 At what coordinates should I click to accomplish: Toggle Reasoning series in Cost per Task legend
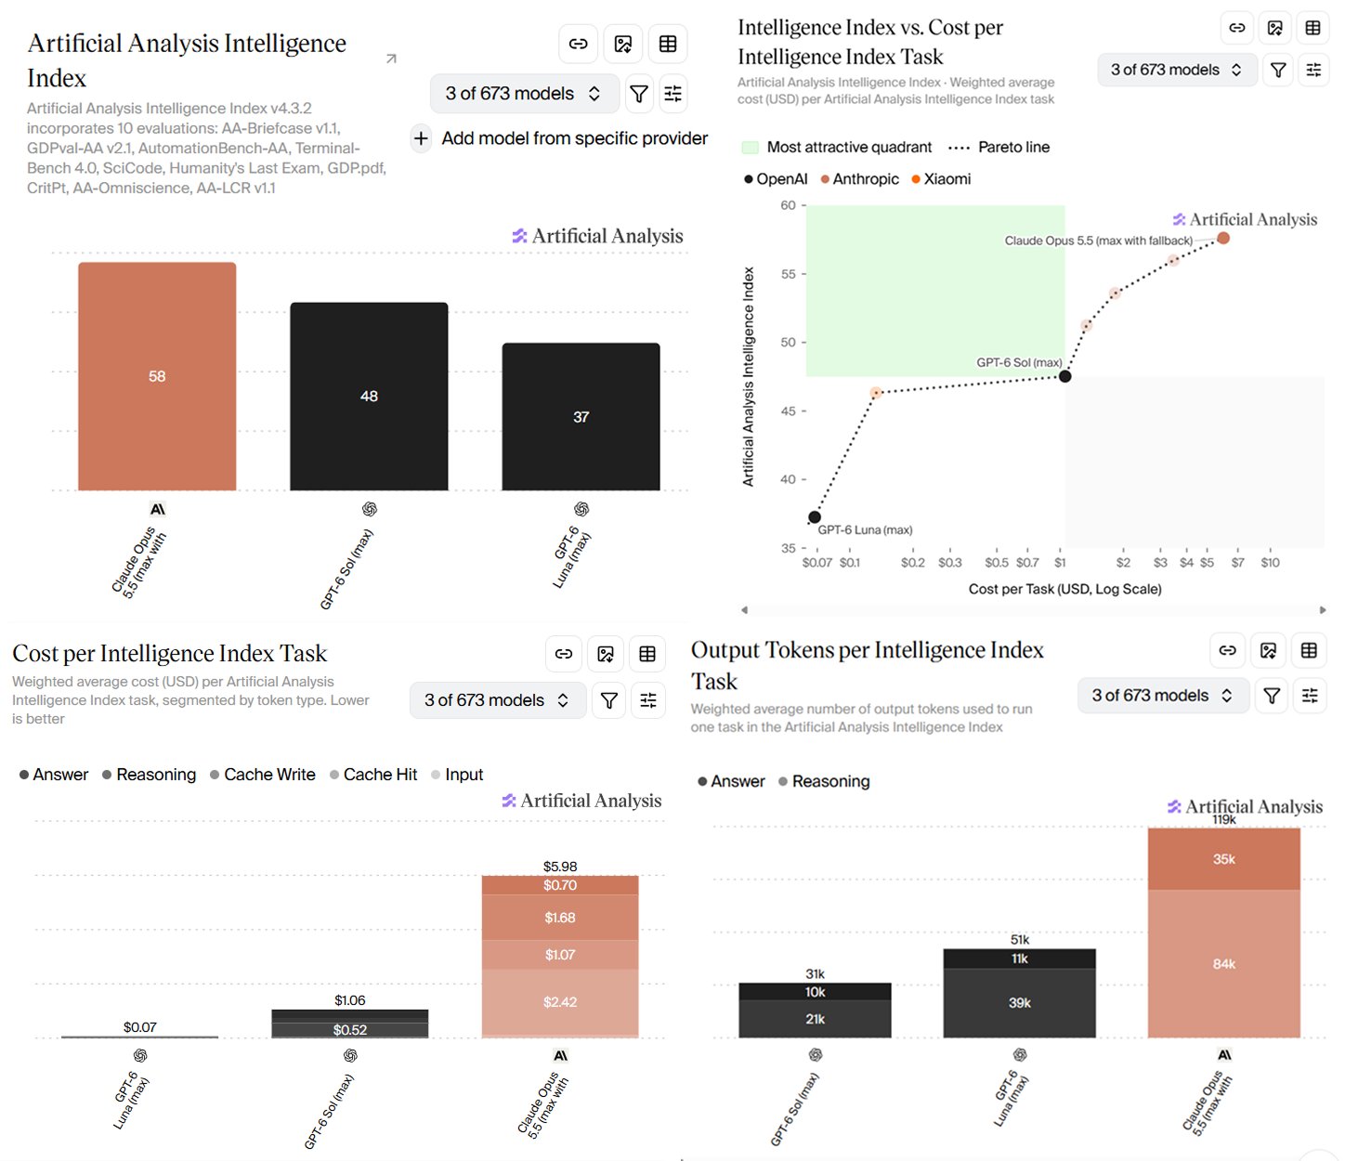pyautogui.click(x=149, y=775)
